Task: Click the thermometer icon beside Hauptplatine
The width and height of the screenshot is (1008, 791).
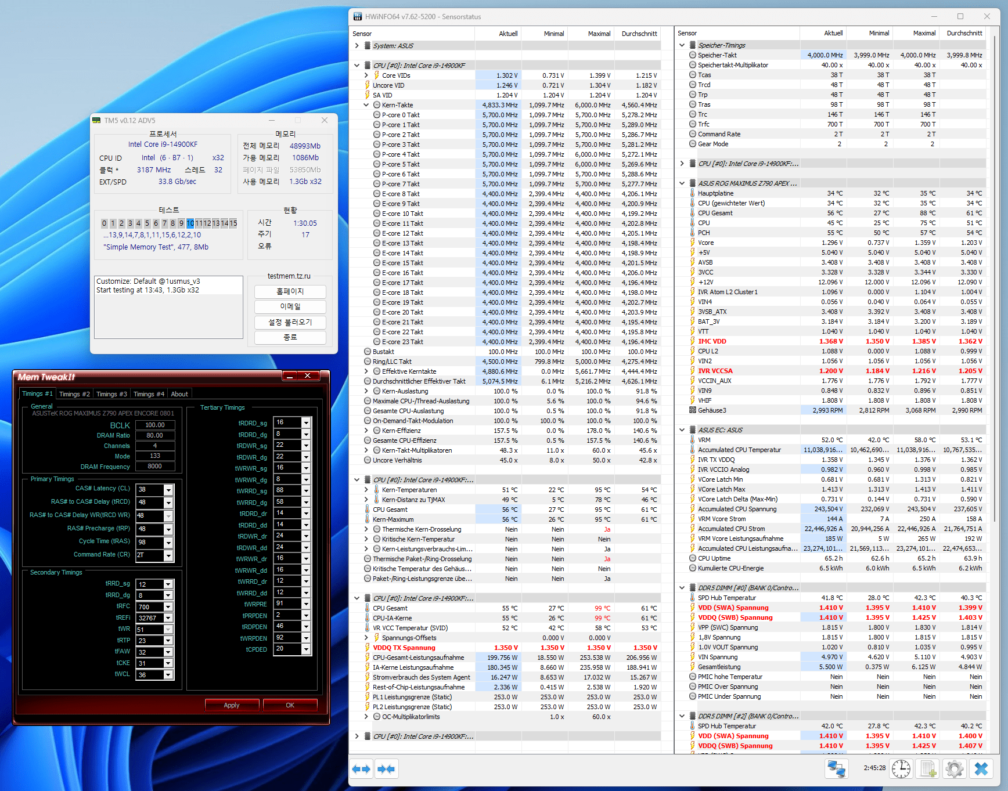Action: coord(692,193)
